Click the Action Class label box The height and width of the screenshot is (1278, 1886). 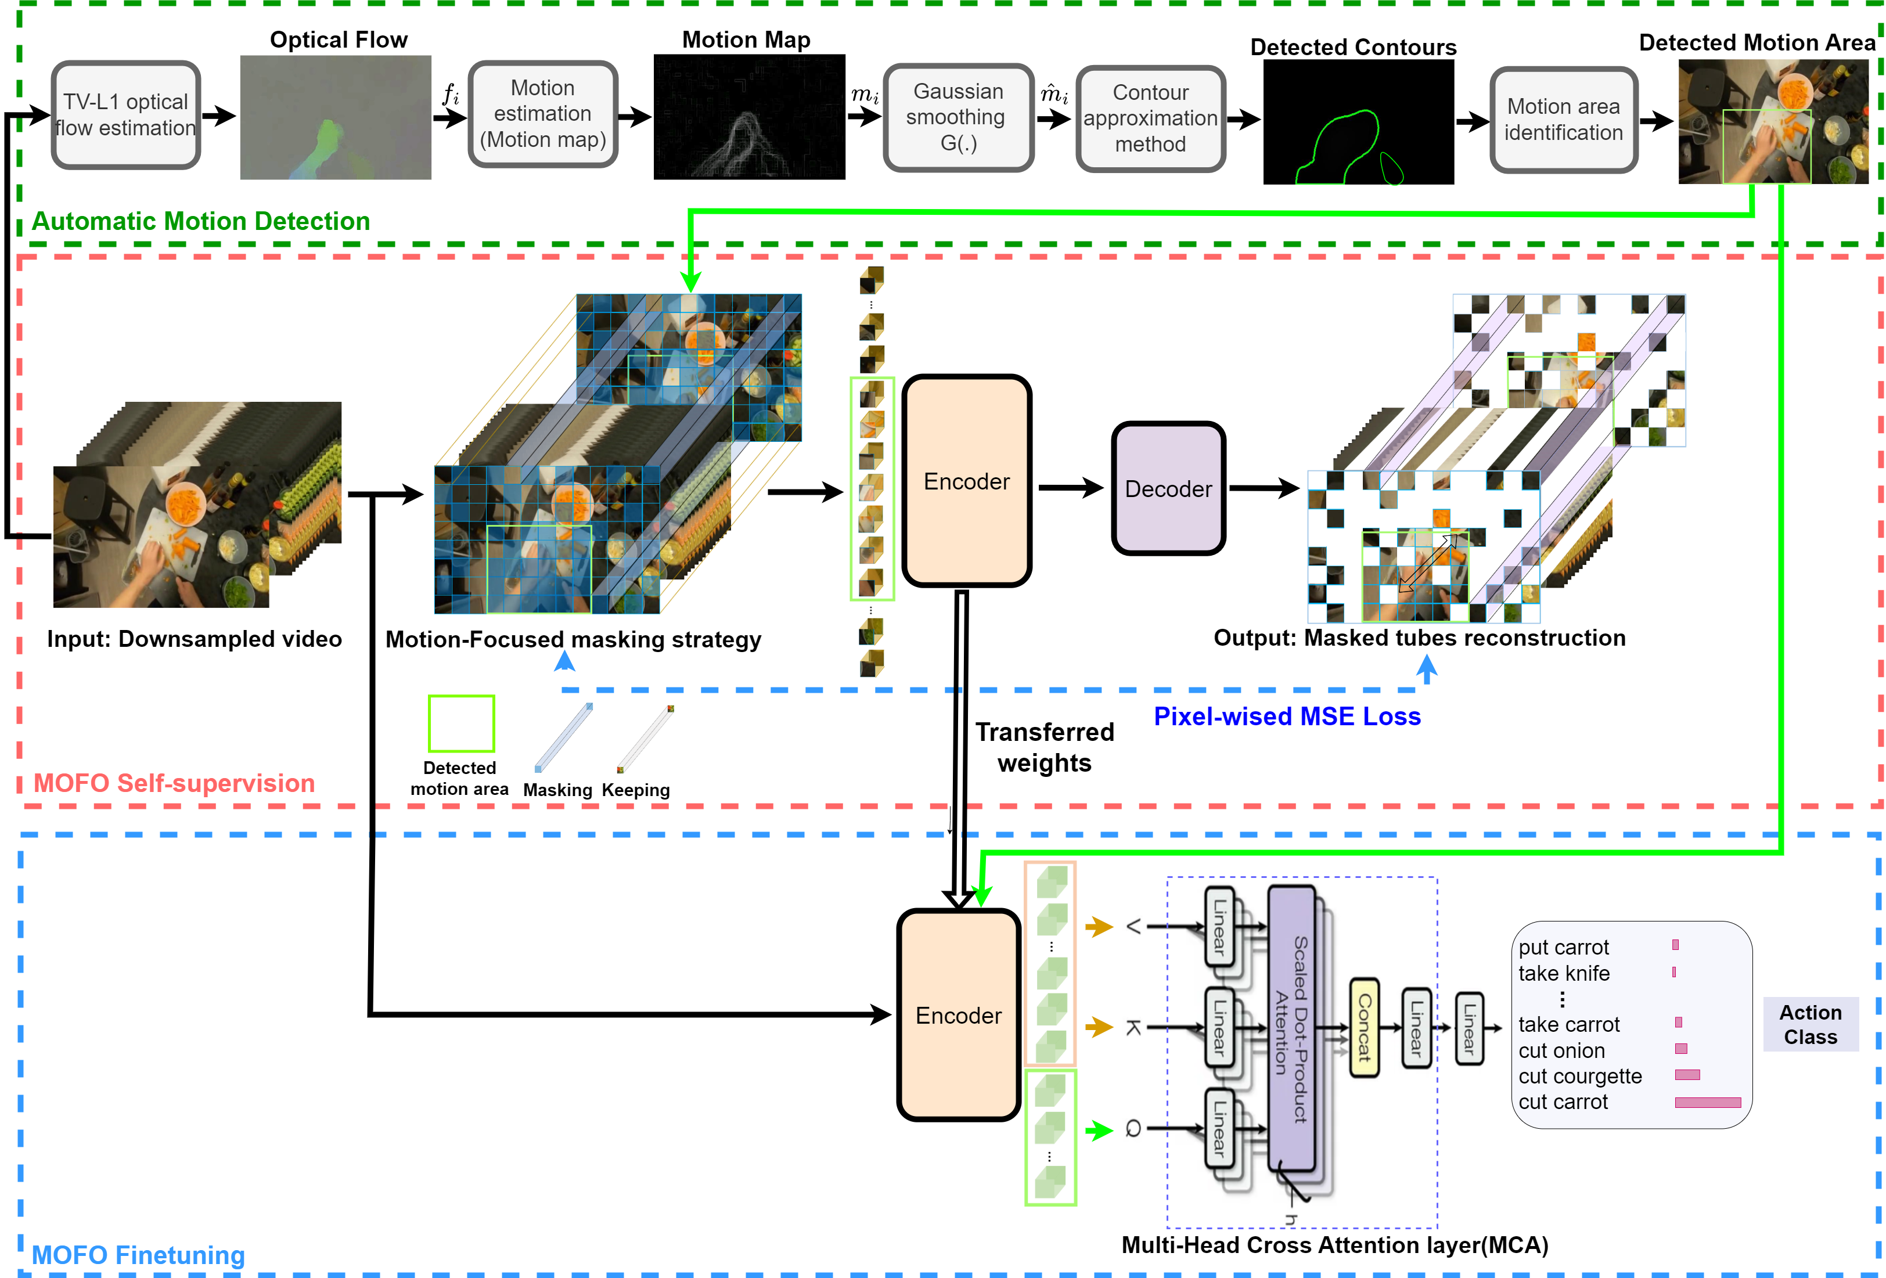tap(1810, 1024)
